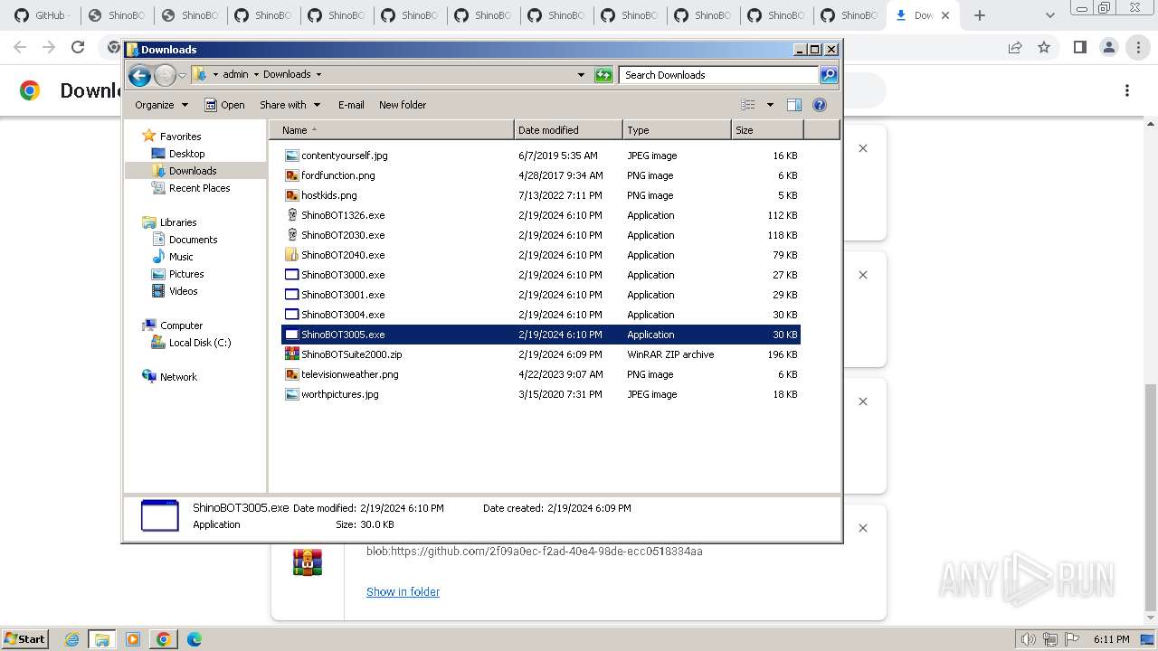Expand the view options dropdown arrow
Image resolution: width=1158 pixels, height=651 pixels.
[x=770, y=105]
